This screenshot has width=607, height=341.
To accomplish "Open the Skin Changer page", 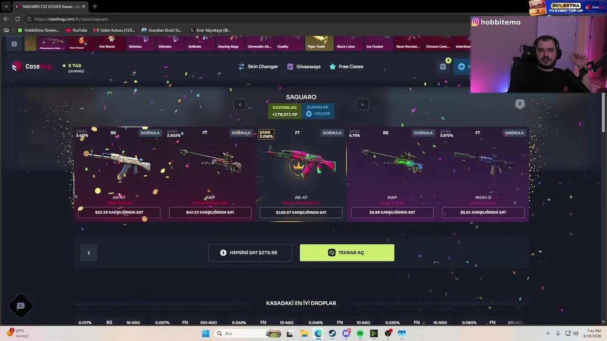I will click(x=258, y=67).
